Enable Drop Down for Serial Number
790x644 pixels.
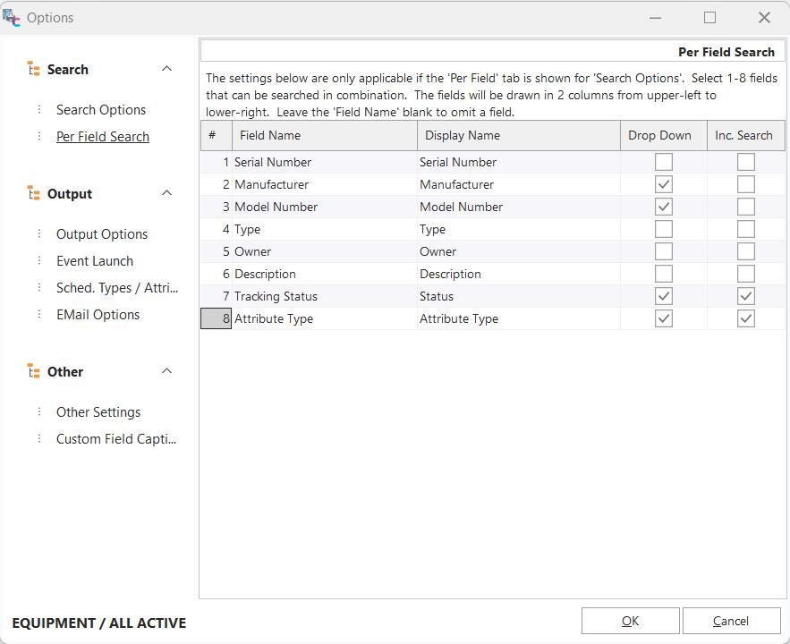663,162
